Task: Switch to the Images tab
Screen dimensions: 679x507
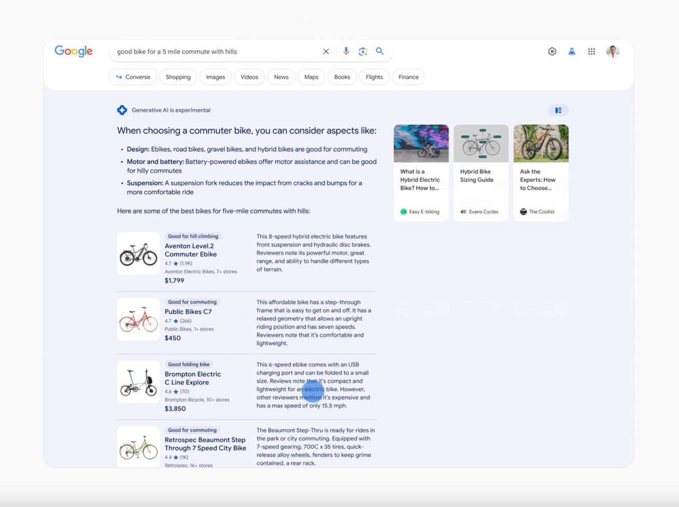Action: click(216, 77)
